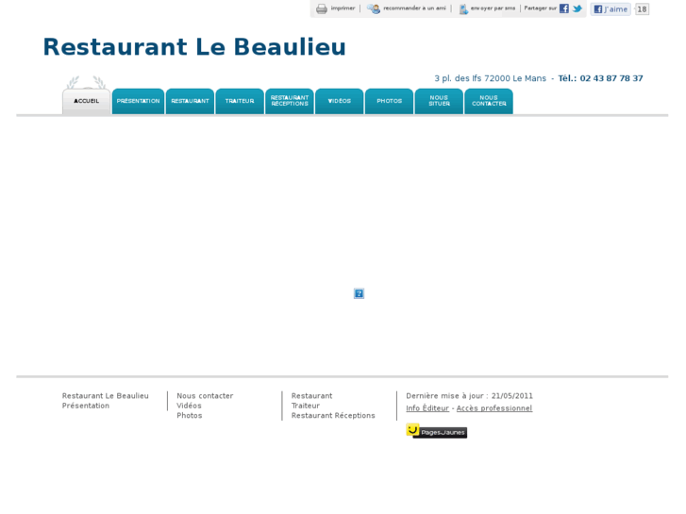686x514 pixels.
Task: Click the missing plugin question mark icon
Action: 359,293
